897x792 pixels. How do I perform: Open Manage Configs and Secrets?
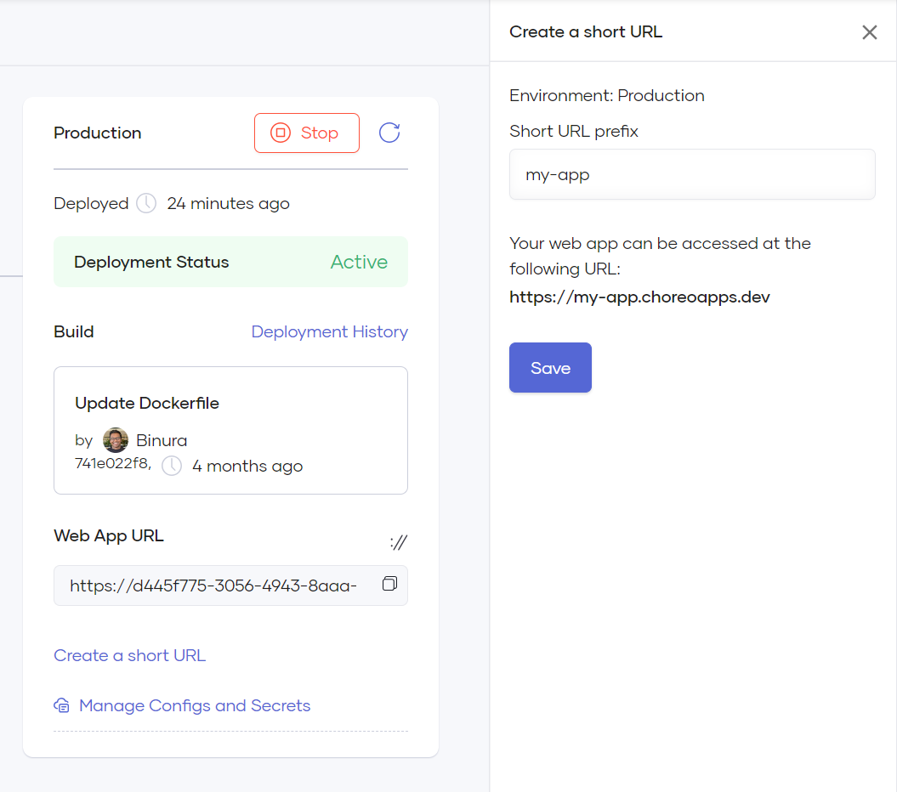click(195, 705)
